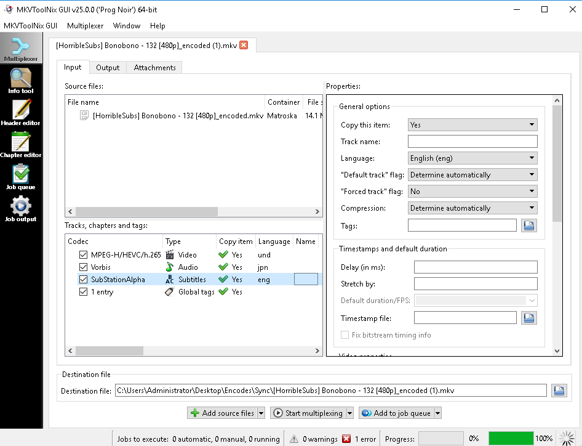Open the Job queue panel
Viewport: 582px width, 446px height.
pos(20,177)
